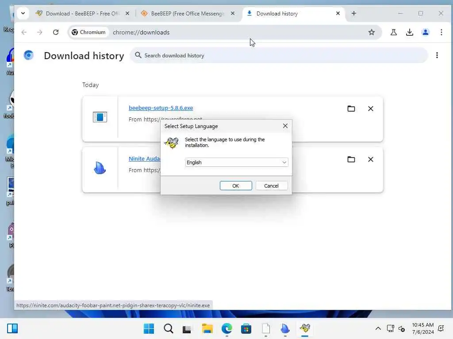453x339 pixels.
Task: Open the widgets panel on taskbar
Action: coord(12,328)
